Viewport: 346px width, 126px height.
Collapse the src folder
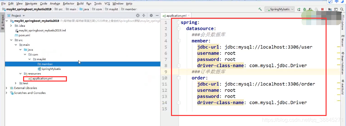(11, 40)
